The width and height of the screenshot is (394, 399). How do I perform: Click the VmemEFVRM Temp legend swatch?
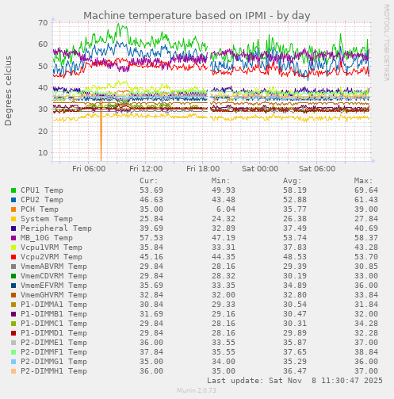pos(13,286)
